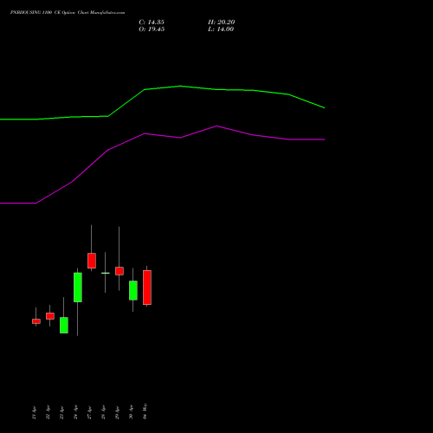Click the large red candle for 04 May

point(147,288)
